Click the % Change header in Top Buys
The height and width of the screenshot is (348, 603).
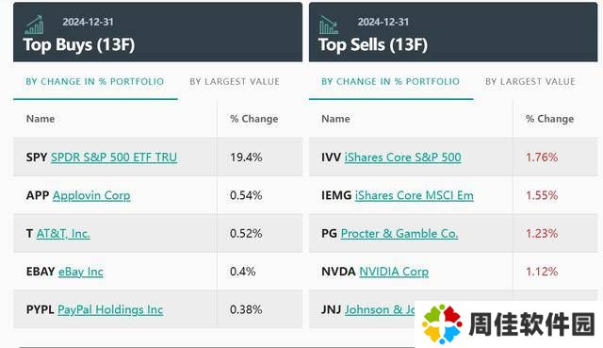(x=254, y=119)
